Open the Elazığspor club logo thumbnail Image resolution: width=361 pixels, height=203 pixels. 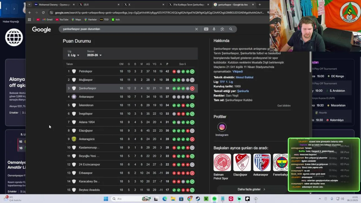(x=242, y=162)
